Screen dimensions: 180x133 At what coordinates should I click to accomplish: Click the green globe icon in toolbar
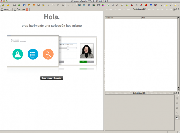click(3, 5)
